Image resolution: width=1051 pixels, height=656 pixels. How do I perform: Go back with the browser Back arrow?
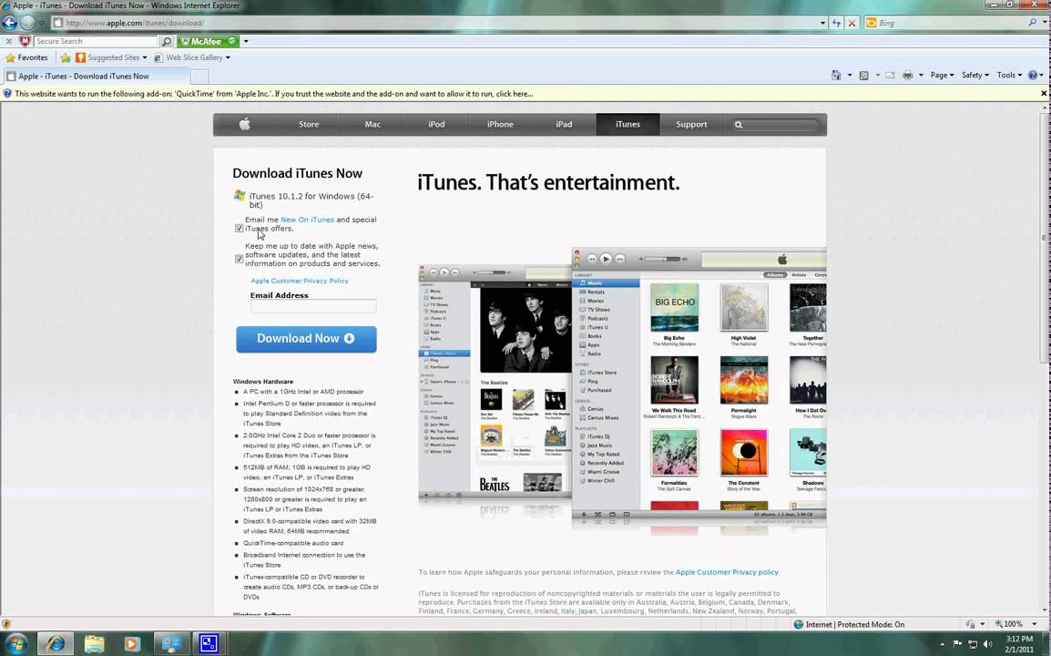tap(9, 23)
